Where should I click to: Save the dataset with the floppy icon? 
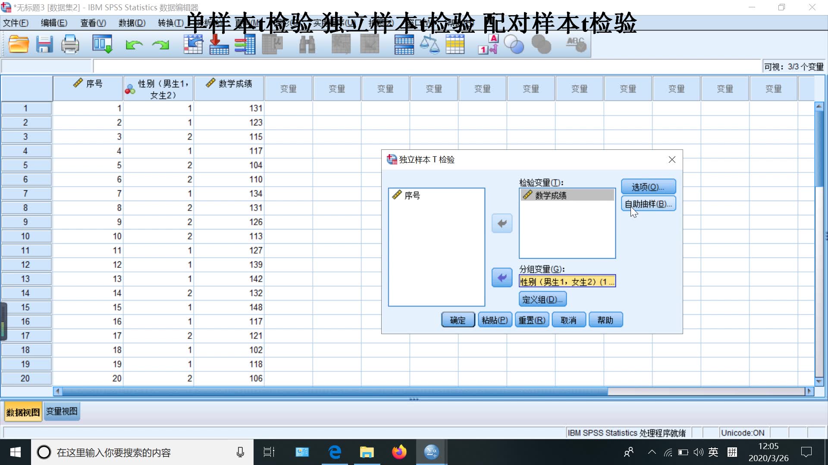(44, 44)
